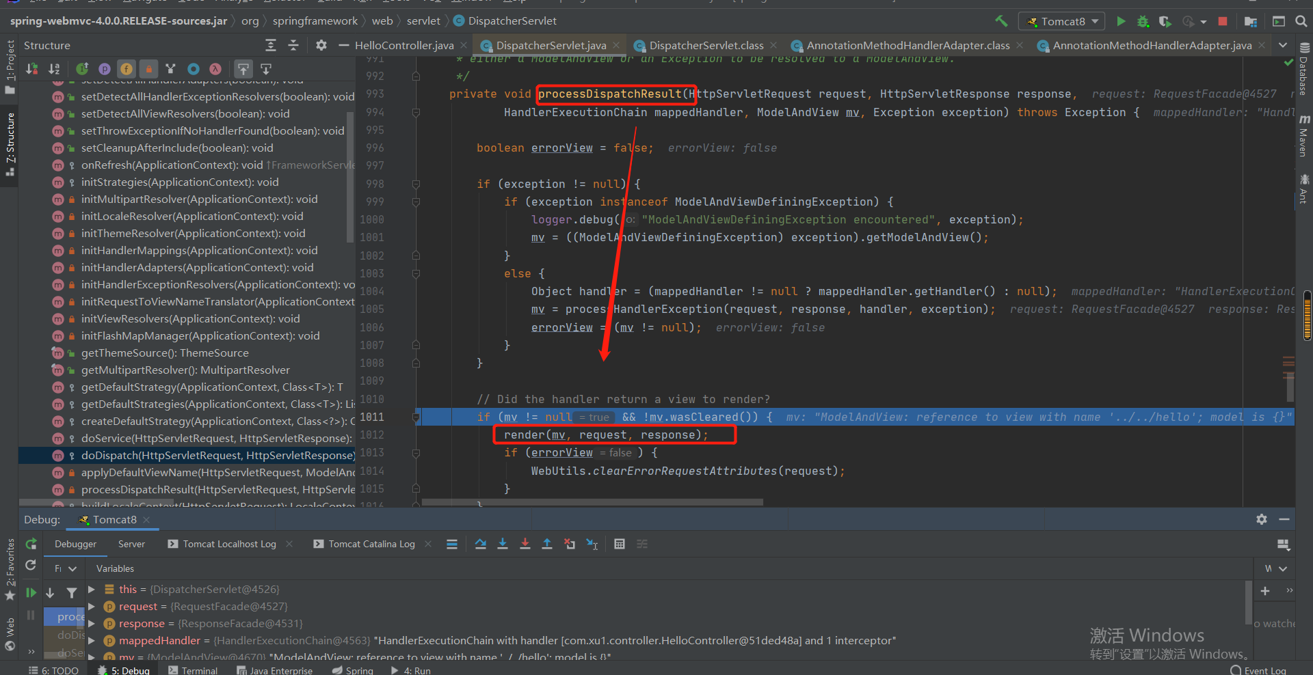Open the Terminal tool window

193,670
